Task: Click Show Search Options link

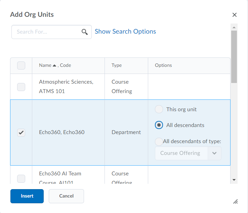Action: pyautogui.click(x=125, y=32)
